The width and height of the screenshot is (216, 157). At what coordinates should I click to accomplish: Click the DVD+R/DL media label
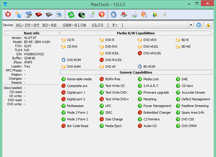point(151,47)
